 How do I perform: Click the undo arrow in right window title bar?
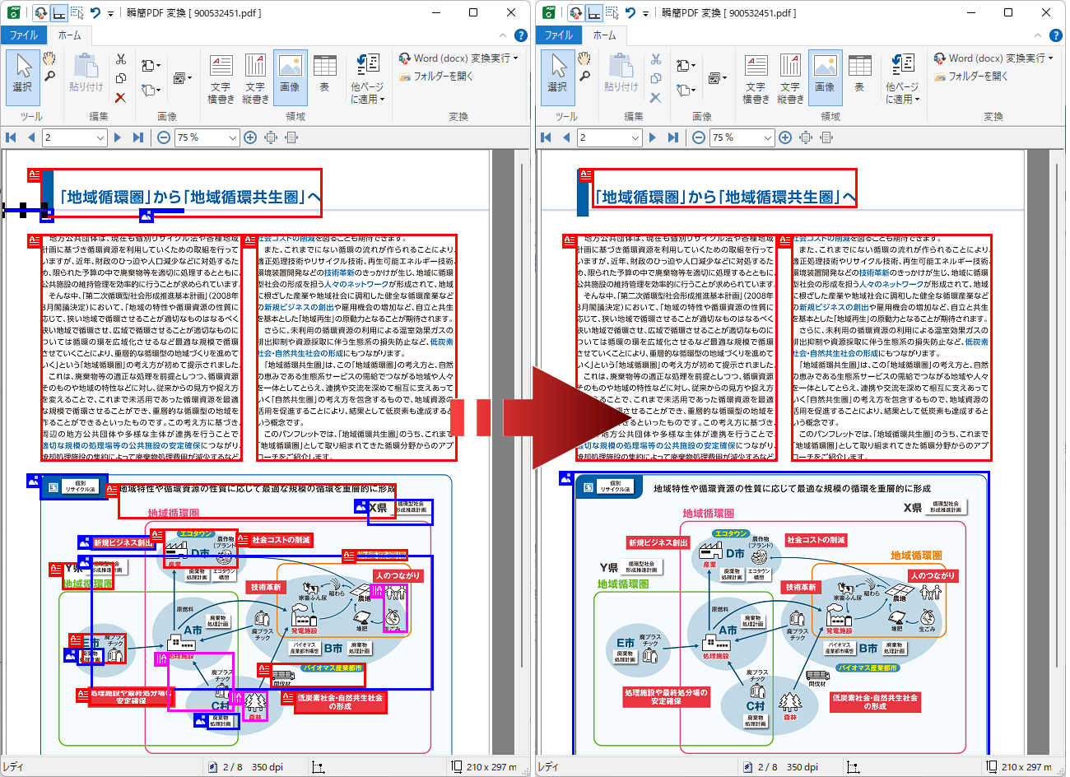(x=630, y=13)
